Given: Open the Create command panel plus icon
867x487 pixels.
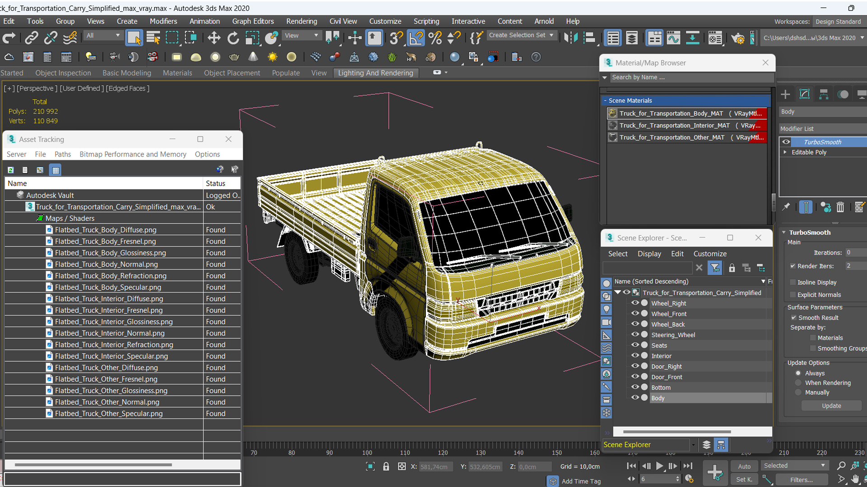Looking at the screenshot, I should (x=785, y=94).
